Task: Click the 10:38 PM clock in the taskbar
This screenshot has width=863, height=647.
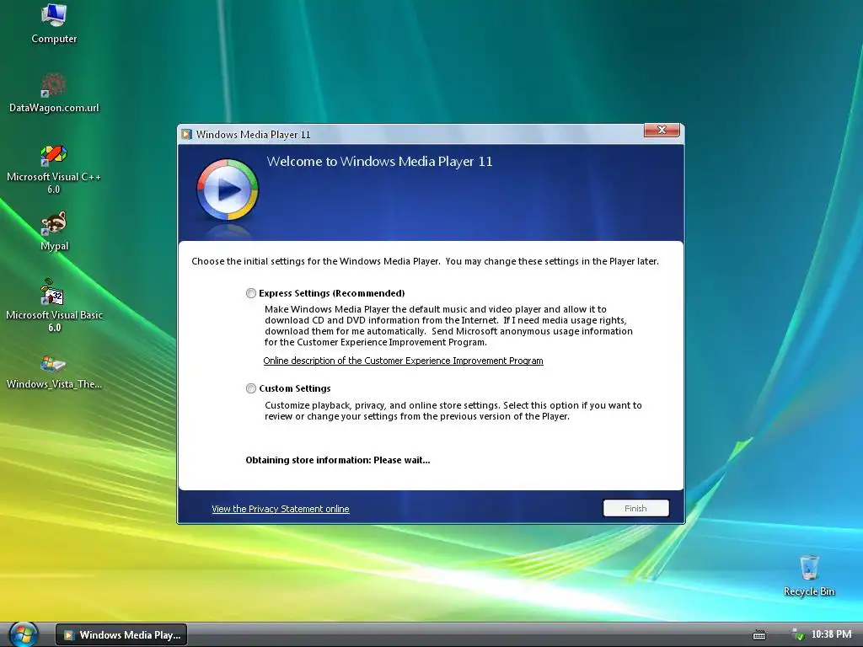Action: [831, 634]
